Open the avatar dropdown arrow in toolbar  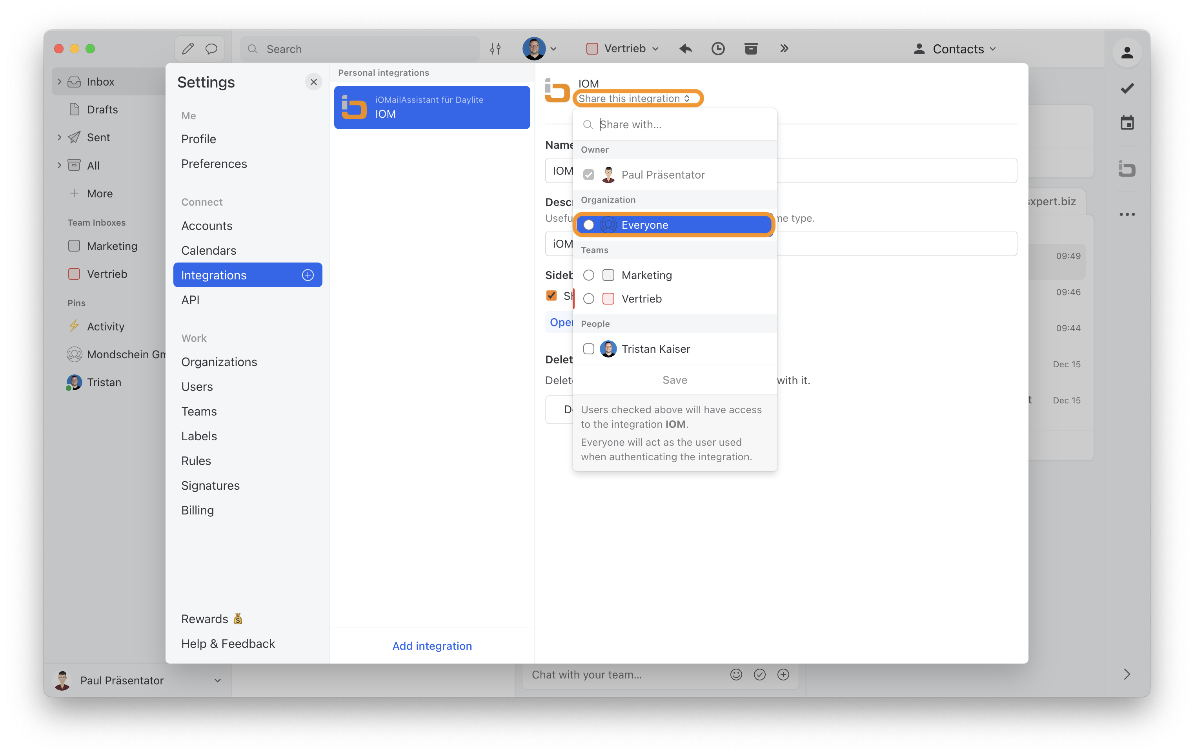point(554,49)
